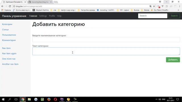
Task: Open the visa bookmarks folder
Action: pyautogui.click(x=53, y=10)
